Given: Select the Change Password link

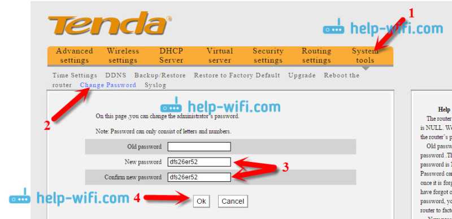Looking at the screenshot, I should pyautogui.click(x=108, y=85).
